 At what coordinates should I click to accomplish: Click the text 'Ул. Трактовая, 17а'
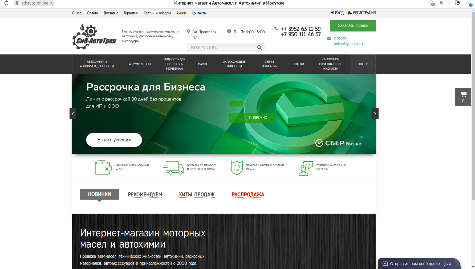(205, 35)
